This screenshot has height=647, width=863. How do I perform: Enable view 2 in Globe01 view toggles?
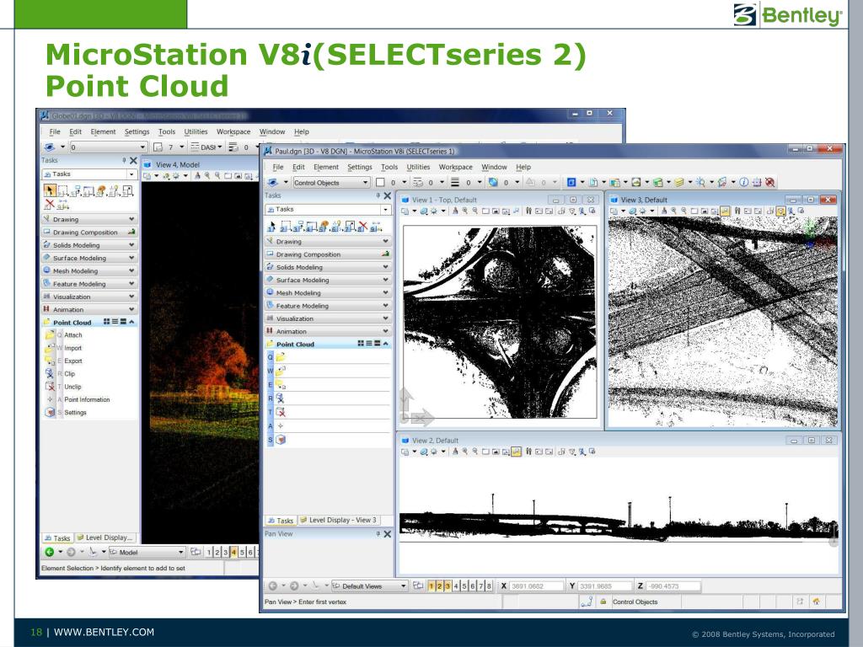click(x=217, y=553)
